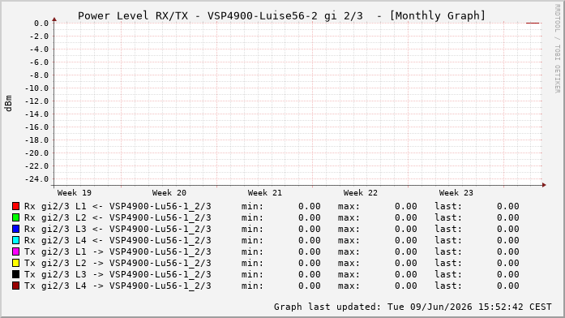Click legend label Tx gi2/3 L2 -> VSP4900-Lu56-1_2/3
Image resolution: width=565 pixels, height=318 pixels.
[x=118, y=263]
